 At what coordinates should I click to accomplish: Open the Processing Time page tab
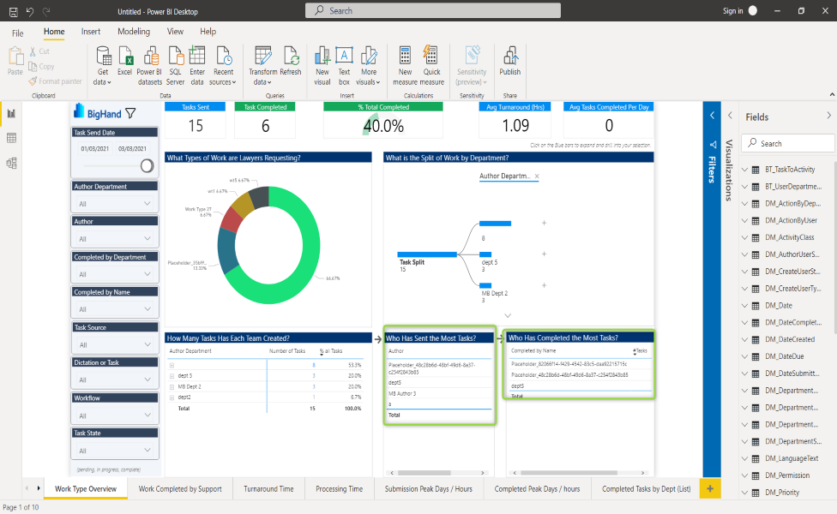pos(339,489)
